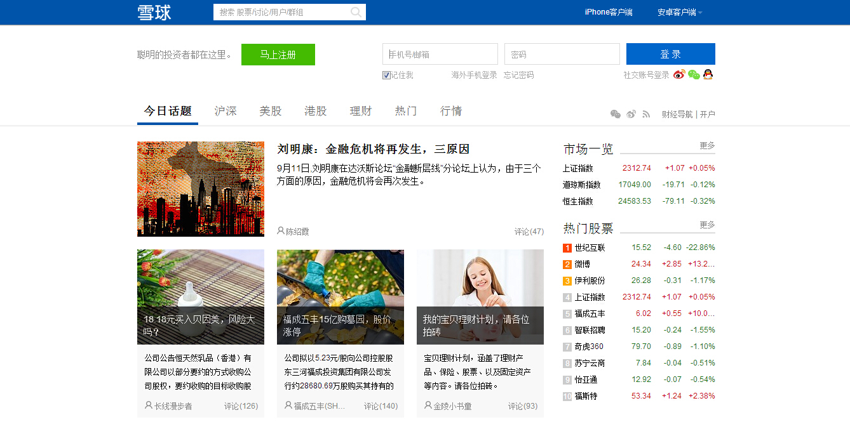
Task: Focus the 密码 input field
Action: pos(562,54)
